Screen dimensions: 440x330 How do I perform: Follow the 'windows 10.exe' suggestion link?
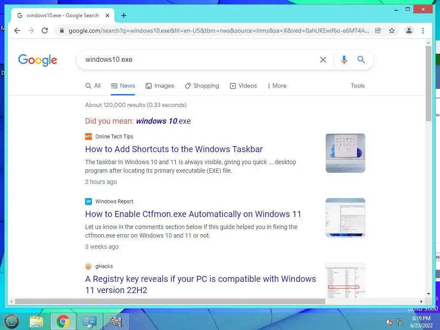coord(163,121)
